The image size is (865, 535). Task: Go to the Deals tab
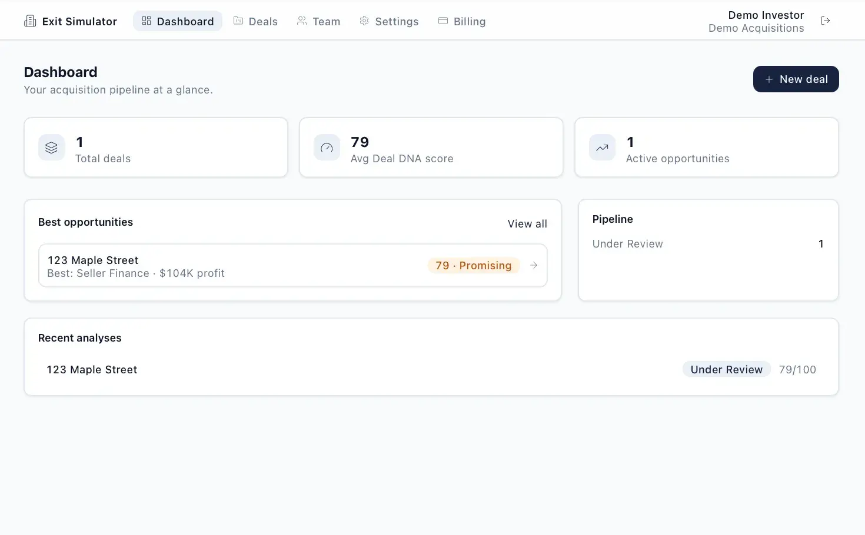click(255, 21)
